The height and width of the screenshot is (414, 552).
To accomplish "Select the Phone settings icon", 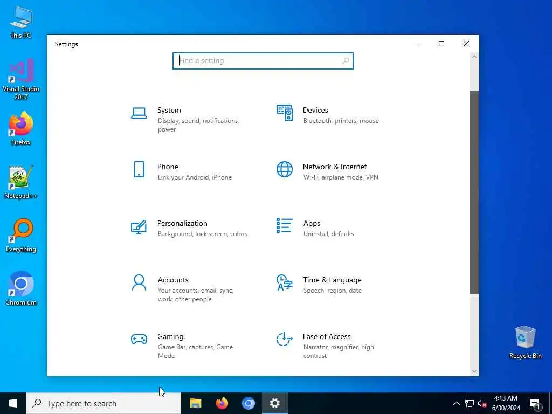I will click(x=139, y=169).
